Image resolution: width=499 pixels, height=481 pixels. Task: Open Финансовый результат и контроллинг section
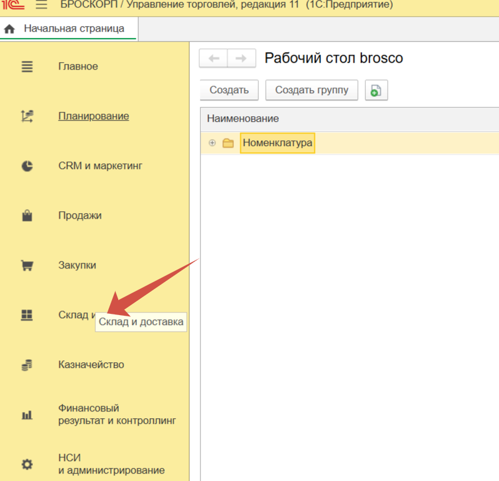[117, 415]
